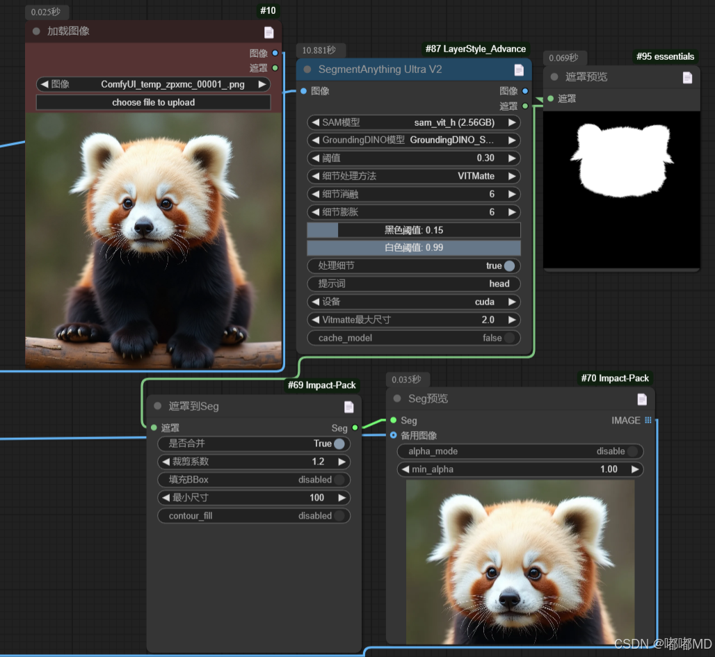Click the 遮罩 input port of 遮罩到Seg
This screenshot has height=657, width=715.
(x=154, y=428)
